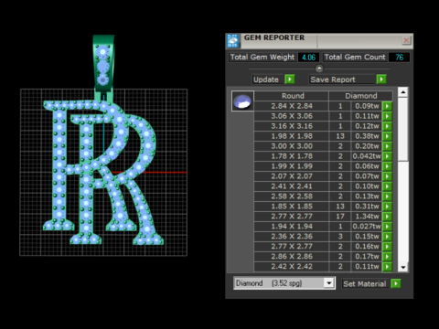The height and width of the screenshot is (329, 439).
Task: Click green arrow on 2.36 X 2.36 row
Action: point(387,237)
